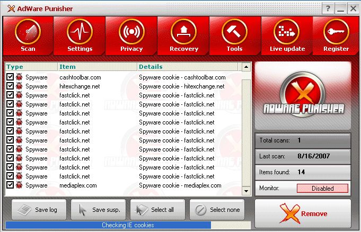Sort by the Item column header
This screenshot has width=361, height=232.
pos(98,67)
